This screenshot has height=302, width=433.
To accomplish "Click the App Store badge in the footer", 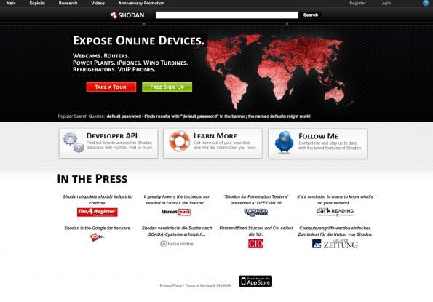I will click(255, 282).
